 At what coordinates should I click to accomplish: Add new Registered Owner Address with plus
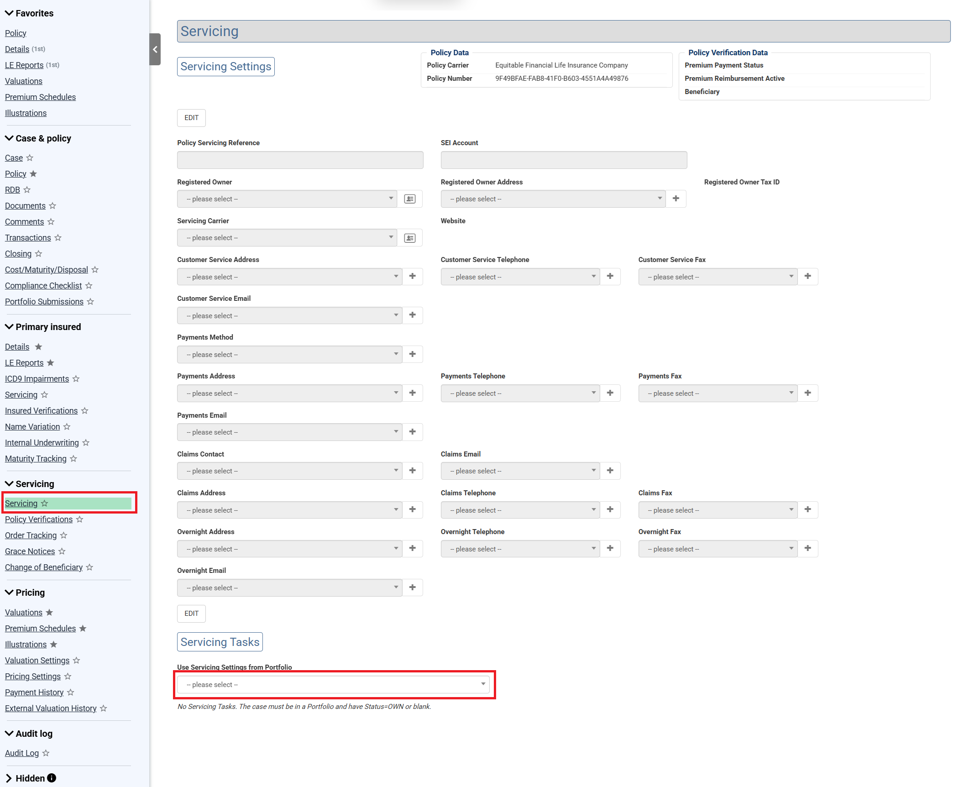coord(675,199)
